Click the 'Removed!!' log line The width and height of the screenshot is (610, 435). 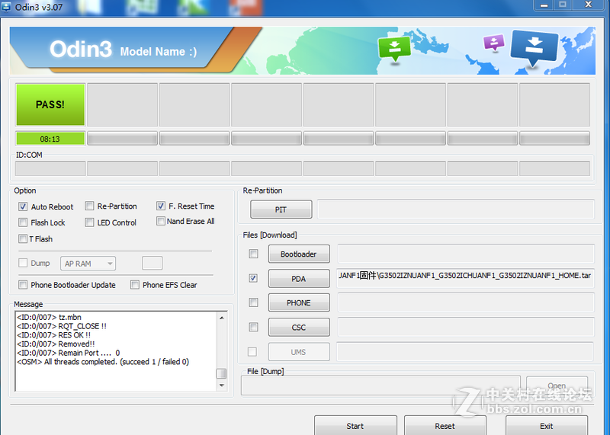click(56, 344)
